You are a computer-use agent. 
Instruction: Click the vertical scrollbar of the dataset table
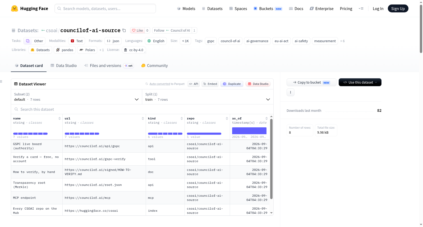[271, 159]
